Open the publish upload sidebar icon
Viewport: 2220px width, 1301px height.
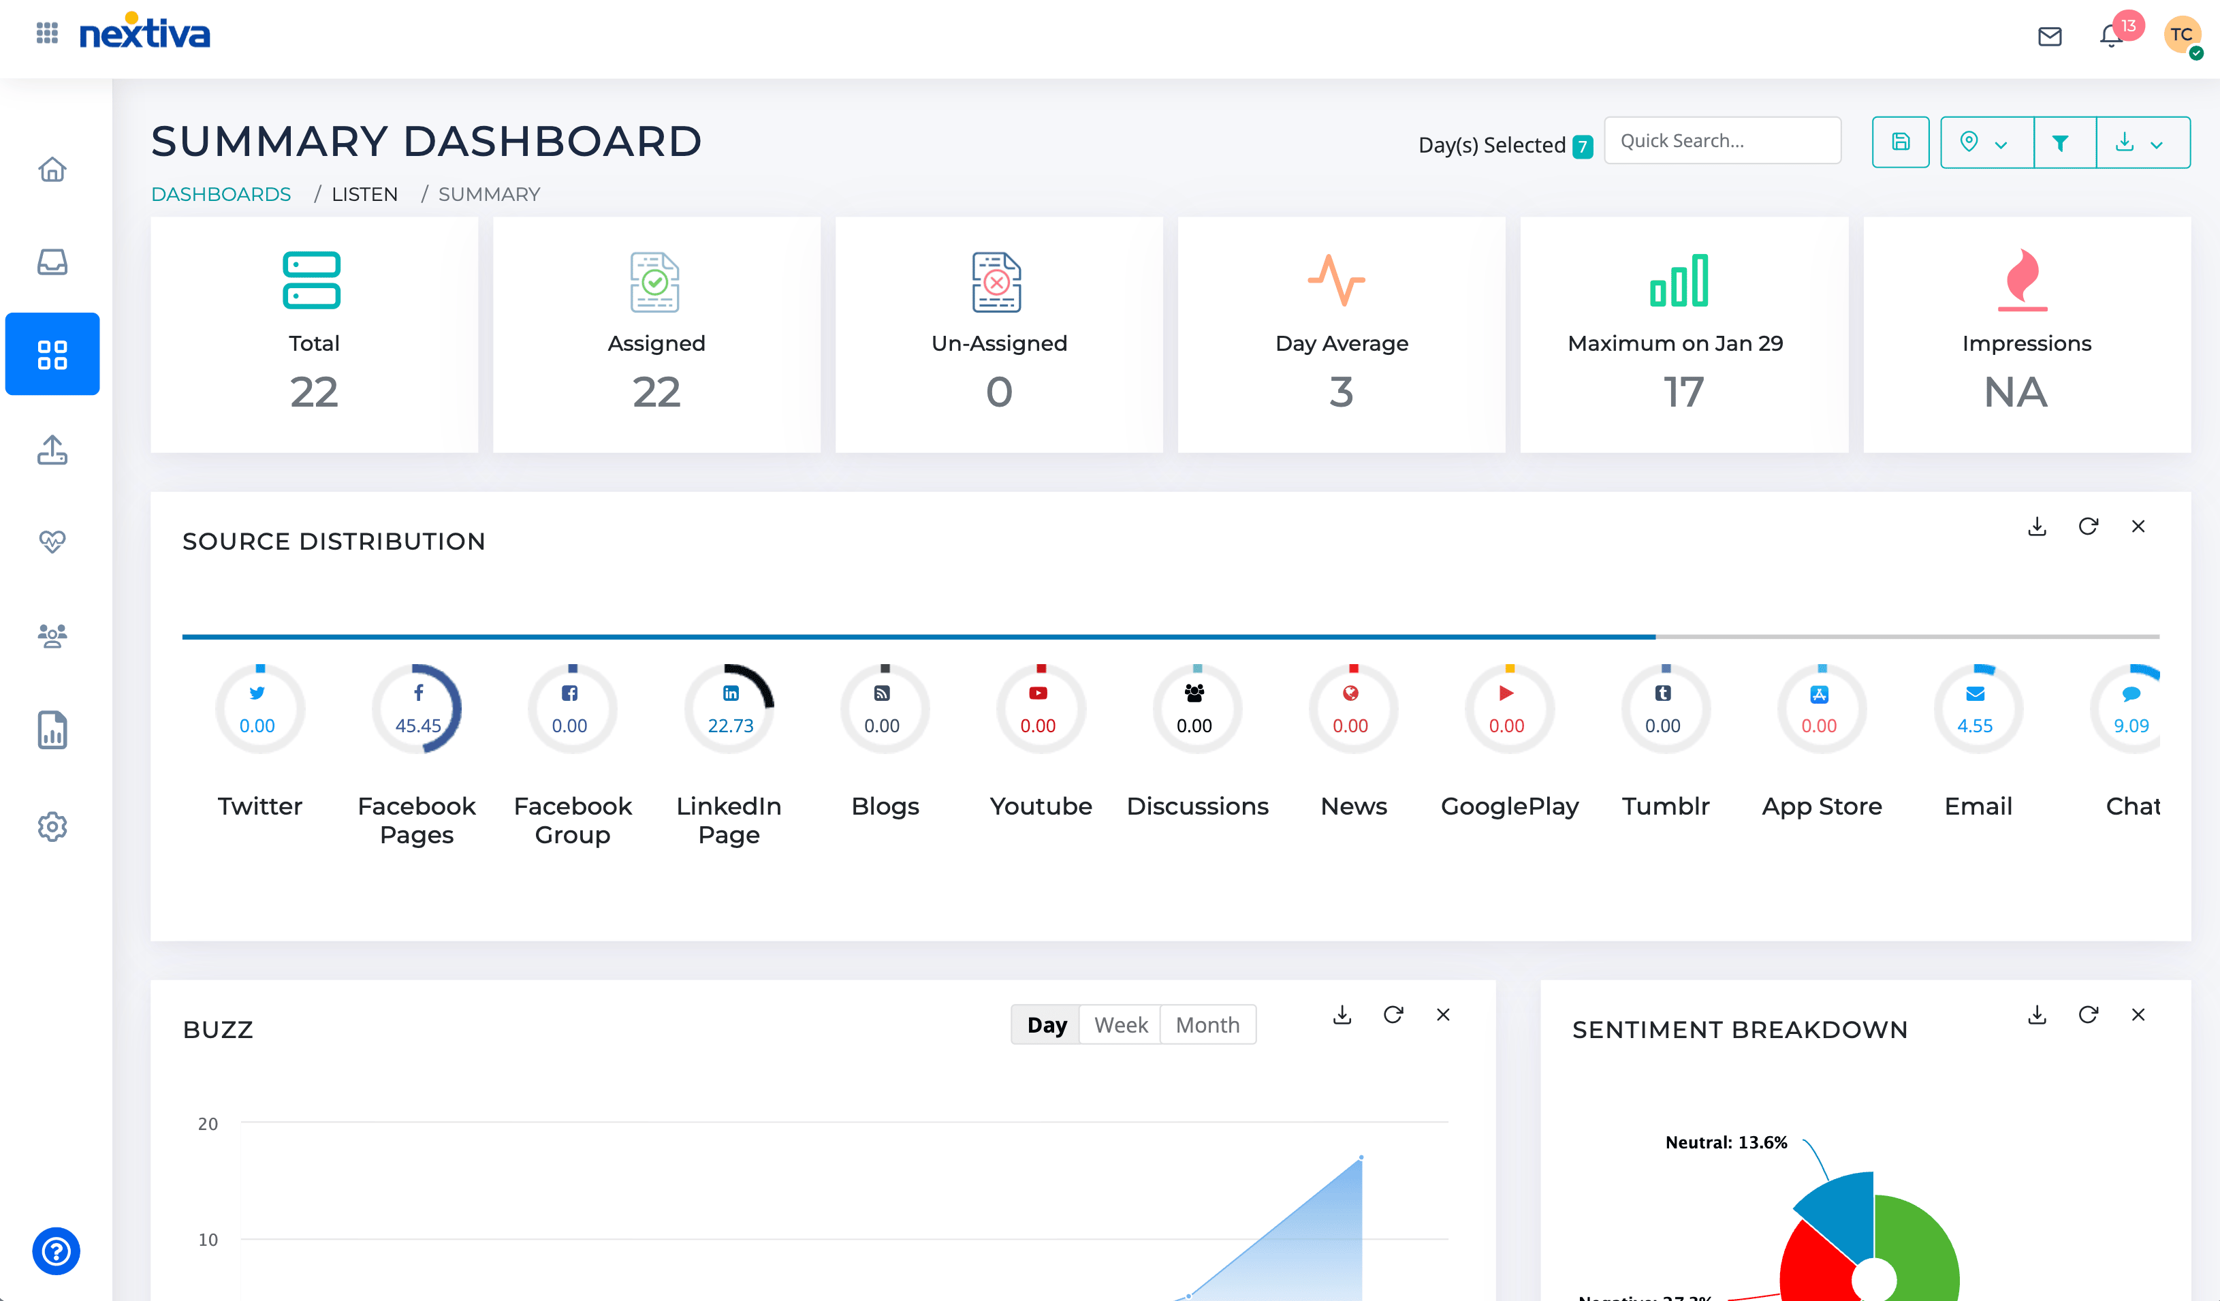click(x=52, y=450)
